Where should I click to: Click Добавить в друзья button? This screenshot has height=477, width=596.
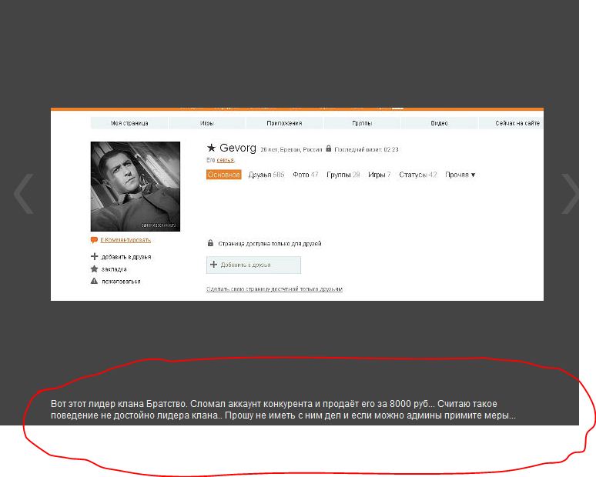pos(253,265)
